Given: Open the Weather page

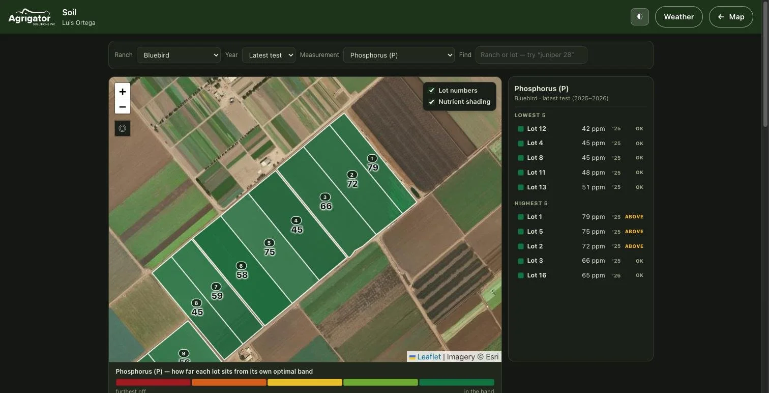Looking at the screenshot, I should (x=678, y=17).
